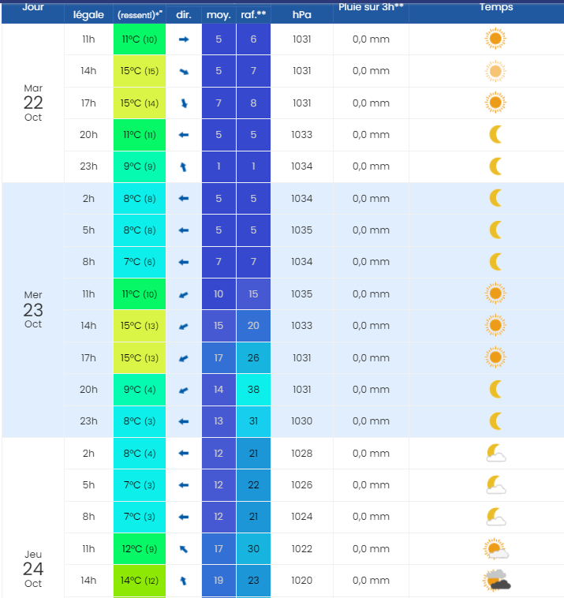Select the cyan gust cell showing 38
Screen dimensions: 564x598
253,390
